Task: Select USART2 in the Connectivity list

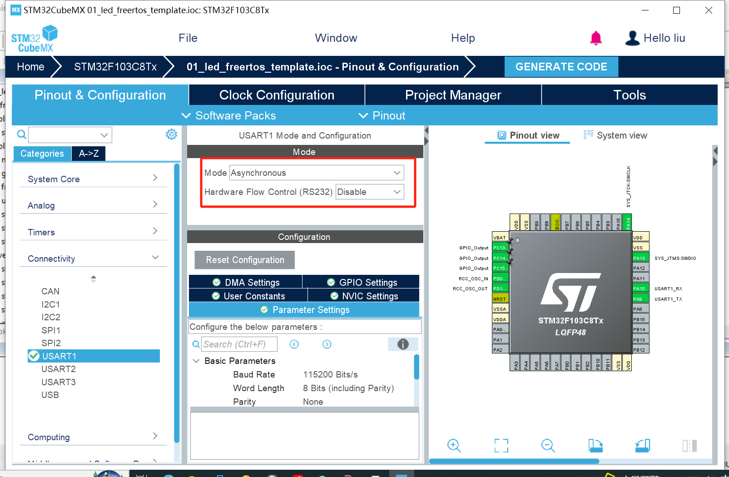Action: (59, 369)
